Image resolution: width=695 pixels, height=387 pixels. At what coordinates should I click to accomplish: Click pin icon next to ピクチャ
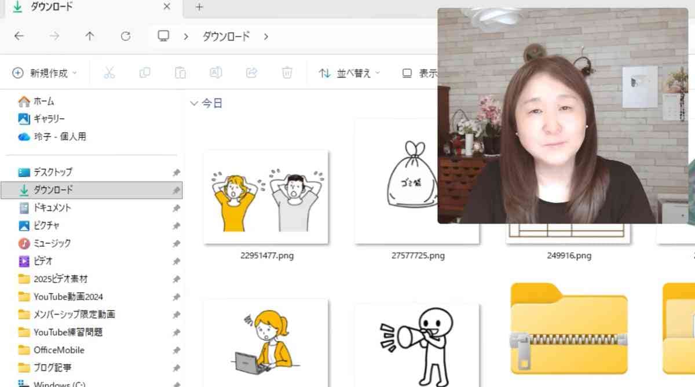point(176,226)
